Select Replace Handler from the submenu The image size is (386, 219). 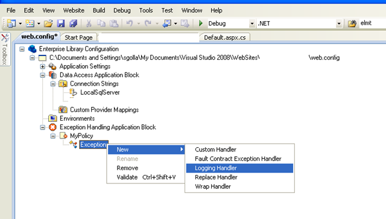click(x=239, y=177)
